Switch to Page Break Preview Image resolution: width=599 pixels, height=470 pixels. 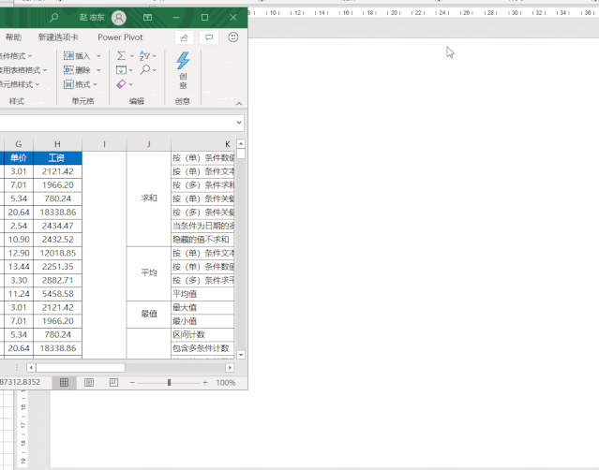[113, 383]
